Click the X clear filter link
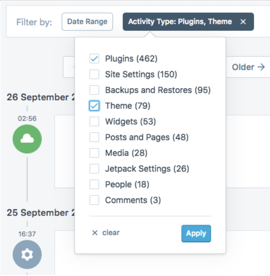 [106, 233]
